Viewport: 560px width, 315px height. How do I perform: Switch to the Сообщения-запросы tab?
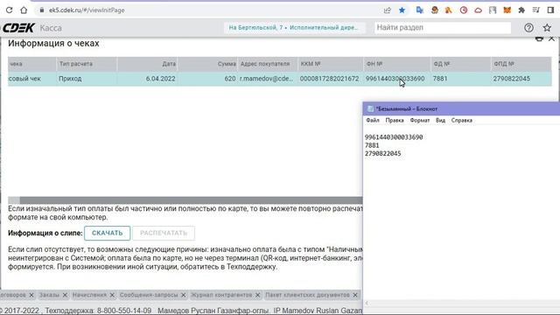coord(149,295)
